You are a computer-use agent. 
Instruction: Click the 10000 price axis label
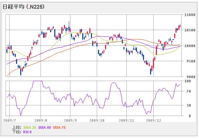coord(190,46)
